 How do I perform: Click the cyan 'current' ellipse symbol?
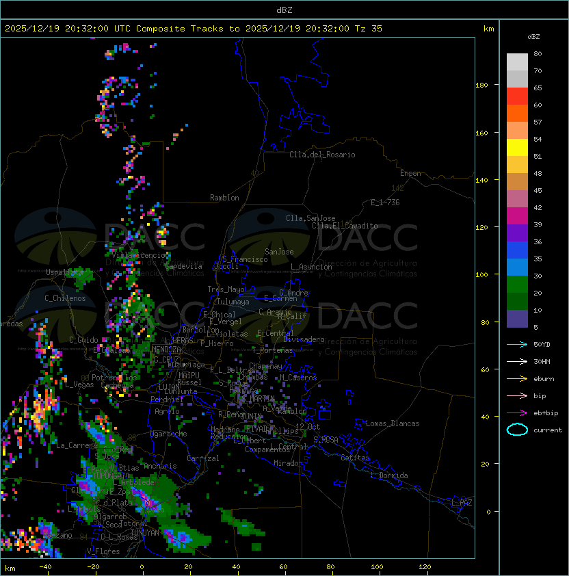click(x=517, y=430)
